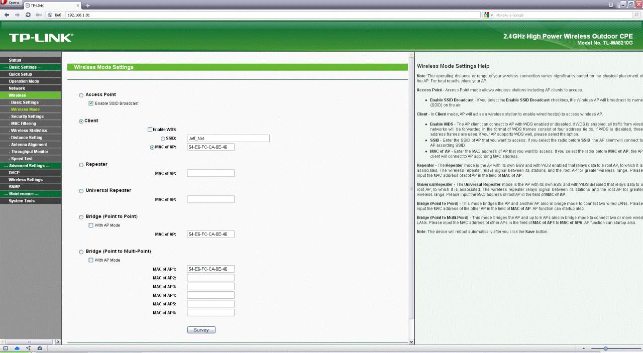
Task: Open a new tab with the plus icon
Action: [87, 5]
